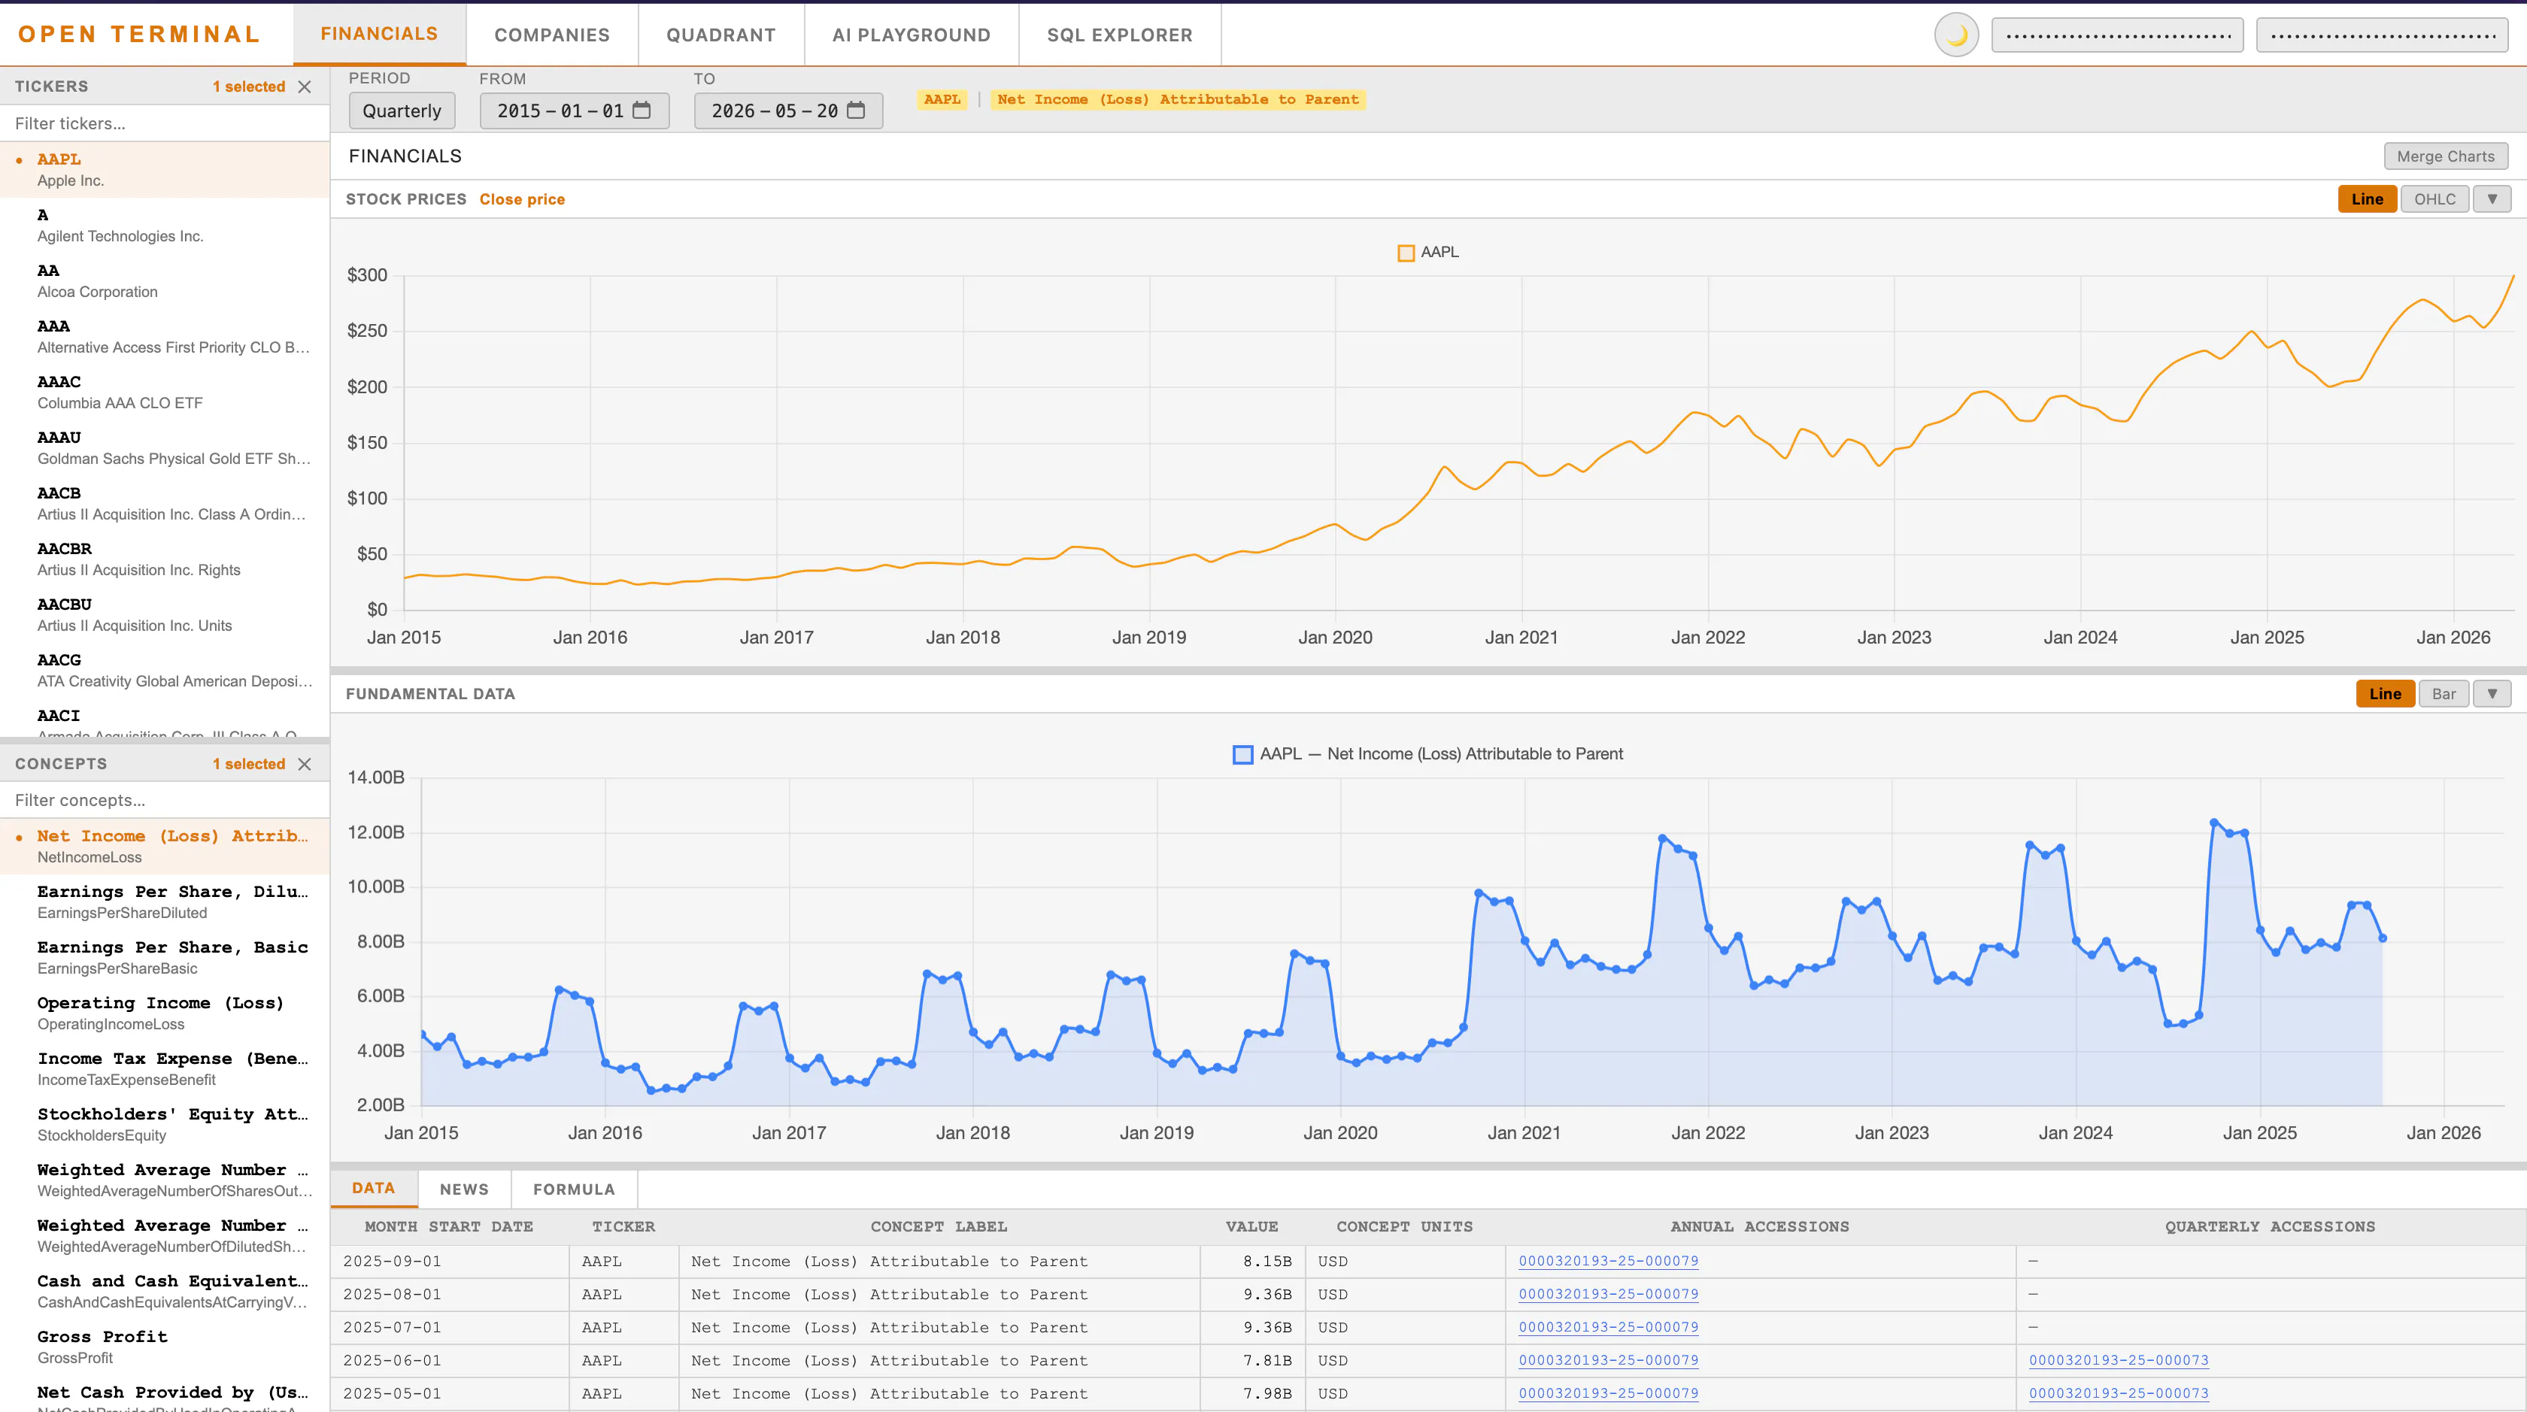Select Agilent Technologies ticker A
The width and height of the screenshot is (2527, 1412).
point(165,226)
